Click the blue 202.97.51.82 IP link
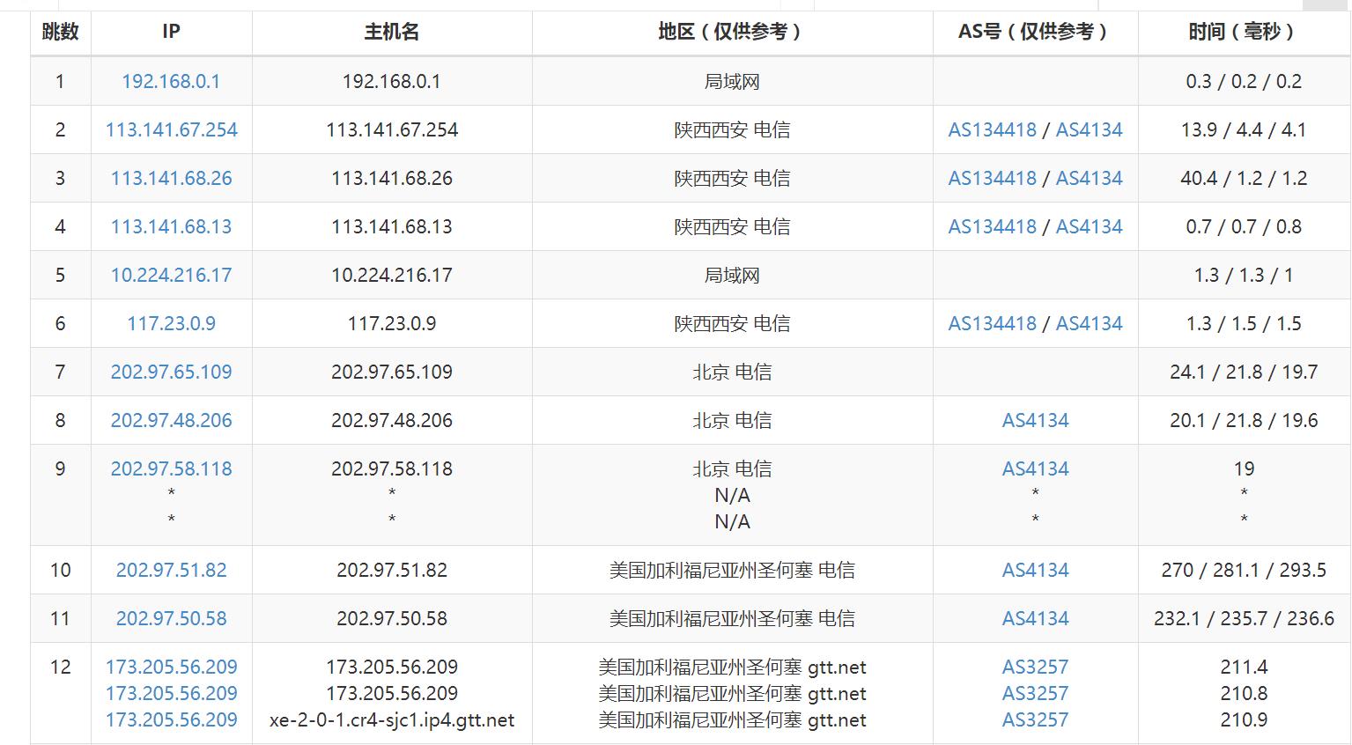This screenshot has width=1352, height=745. 171,570
